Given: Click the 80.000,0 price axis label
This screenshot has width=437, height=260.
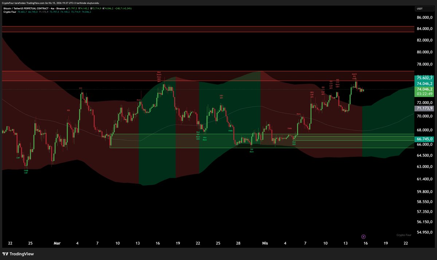Looking at the screenshot, I should coord(425,52).
